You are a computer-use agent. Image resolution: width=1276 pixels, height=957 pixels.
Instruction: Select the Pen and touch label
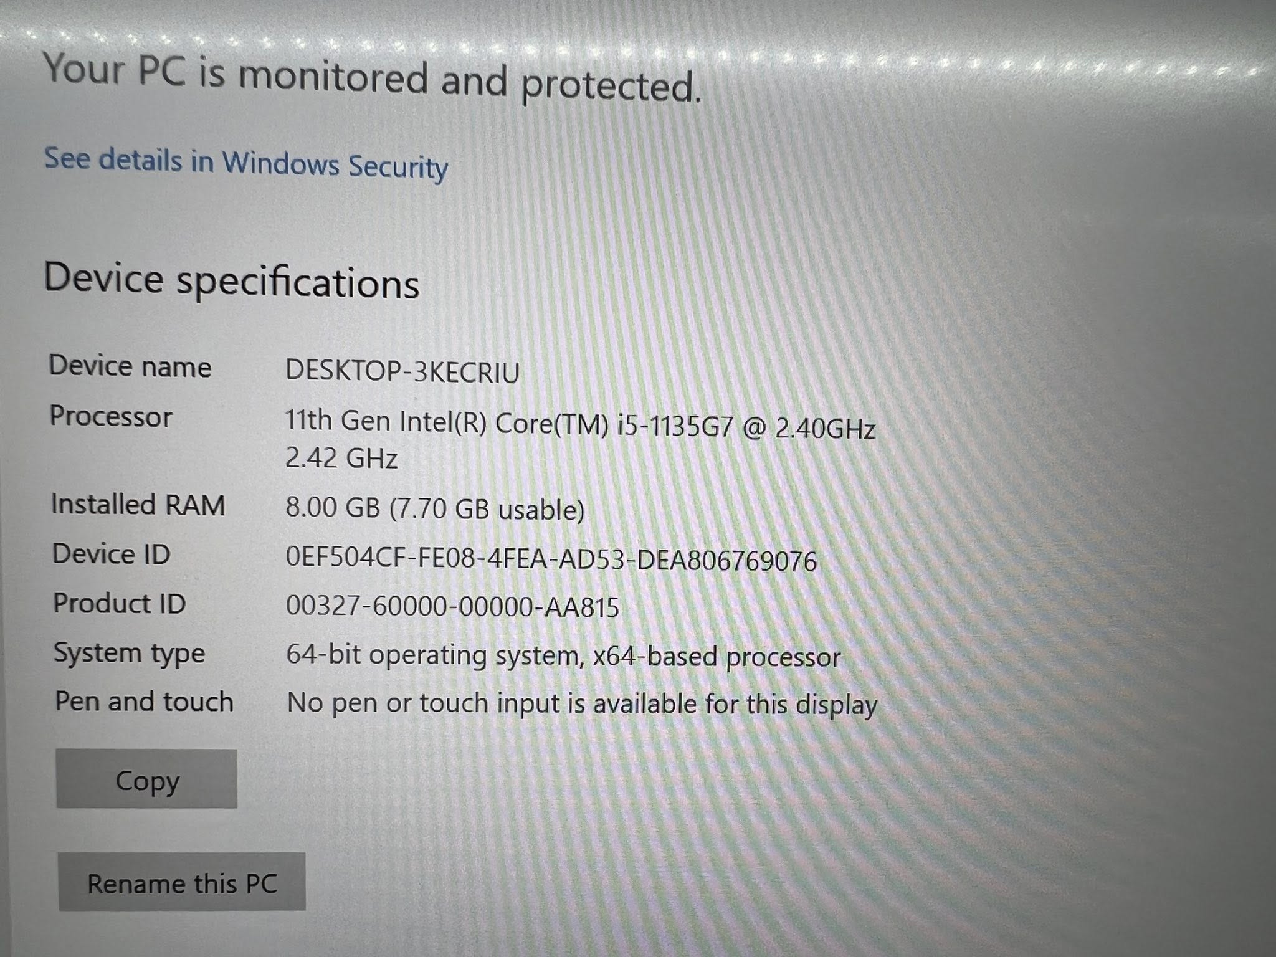[144, 702]
